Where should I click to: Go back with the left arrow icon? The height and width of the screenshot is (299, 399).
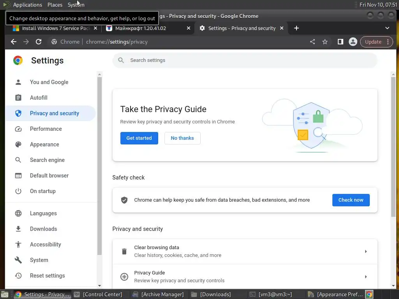(x=14, y=42)
